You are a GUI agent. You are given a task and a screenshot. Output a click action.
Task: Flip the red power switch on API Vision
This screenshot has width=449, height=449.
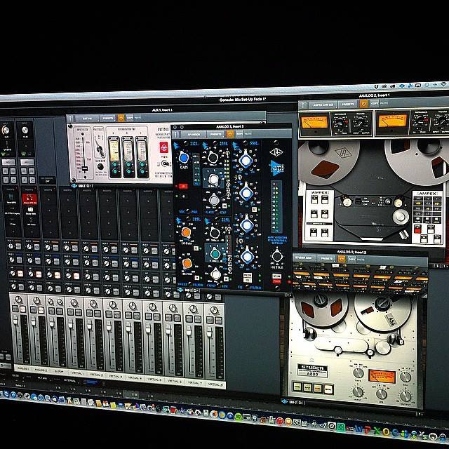[276, 281]
